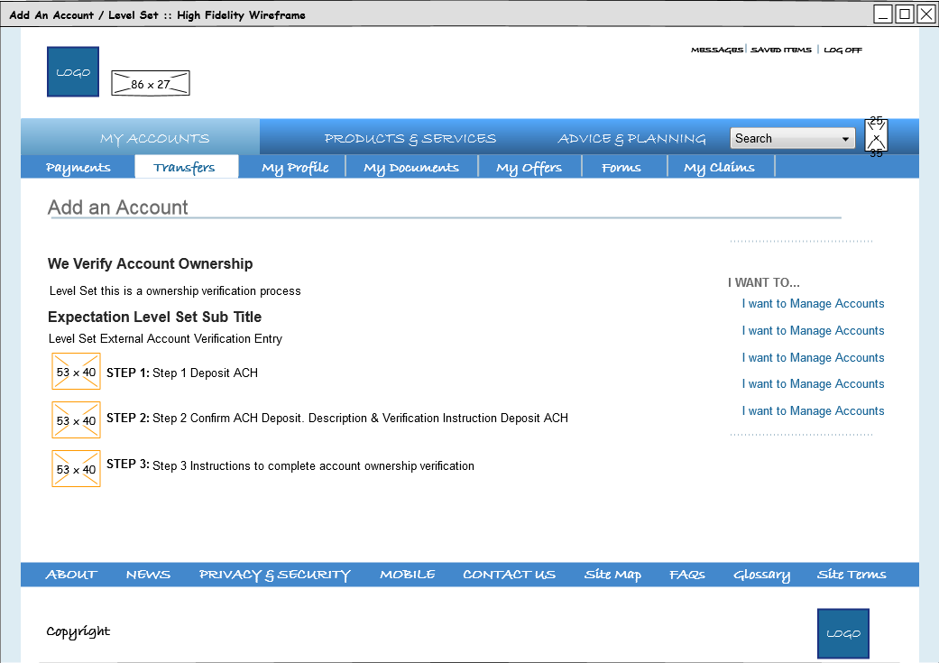The width and height of the screenshot is (939, 663).
Task: Open Products & Services menu
Action: coord(410,138)
